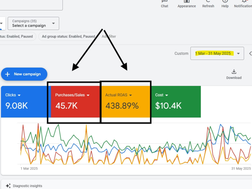Click the Diagnostic insights sparkle icon

tap(8, 186)
